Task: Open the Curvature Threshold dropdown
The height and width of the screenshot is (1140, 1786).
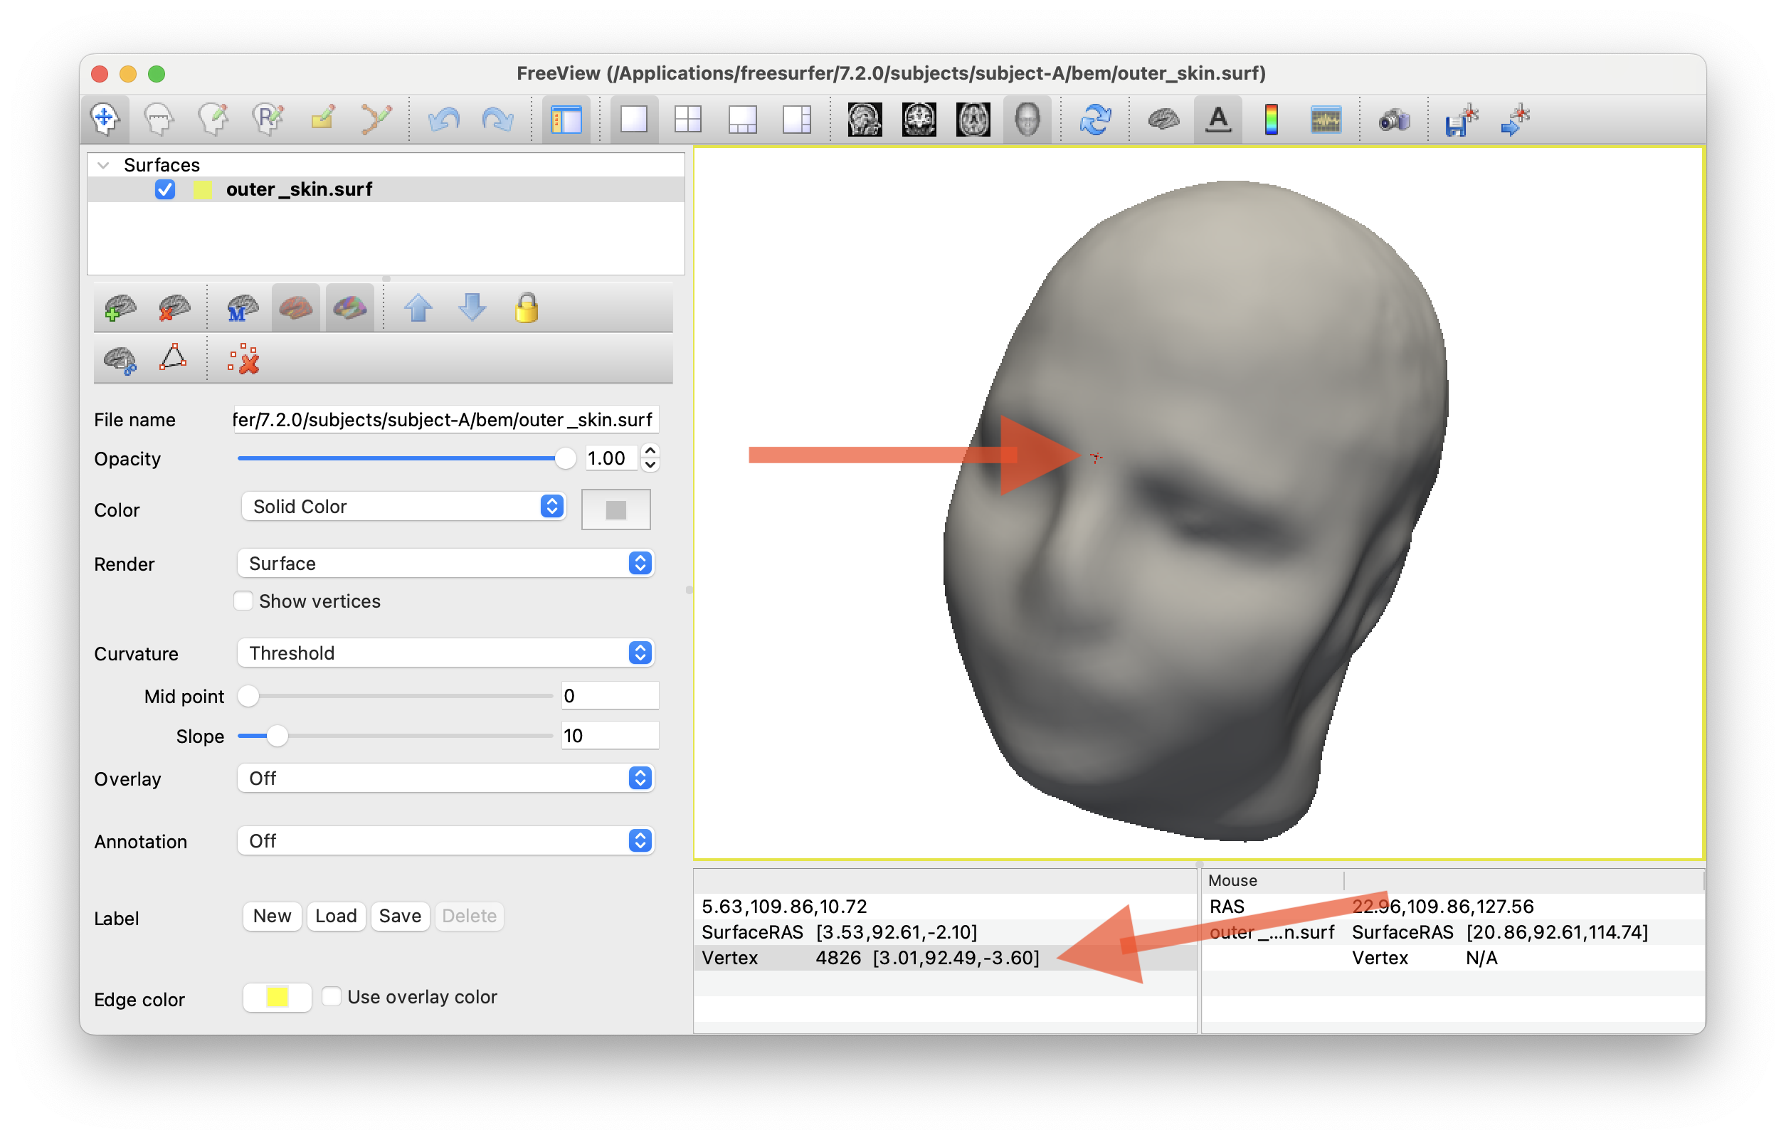Action: click(445, 653)
